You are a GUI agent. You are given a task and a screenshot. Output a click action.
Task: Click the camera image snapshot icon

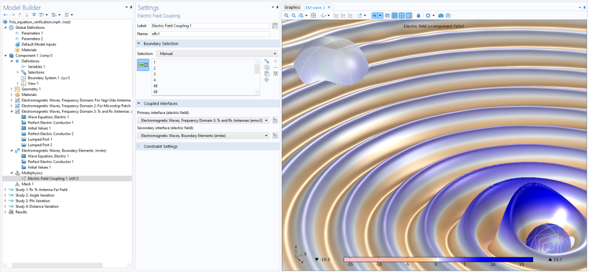(x=441, y=15)
